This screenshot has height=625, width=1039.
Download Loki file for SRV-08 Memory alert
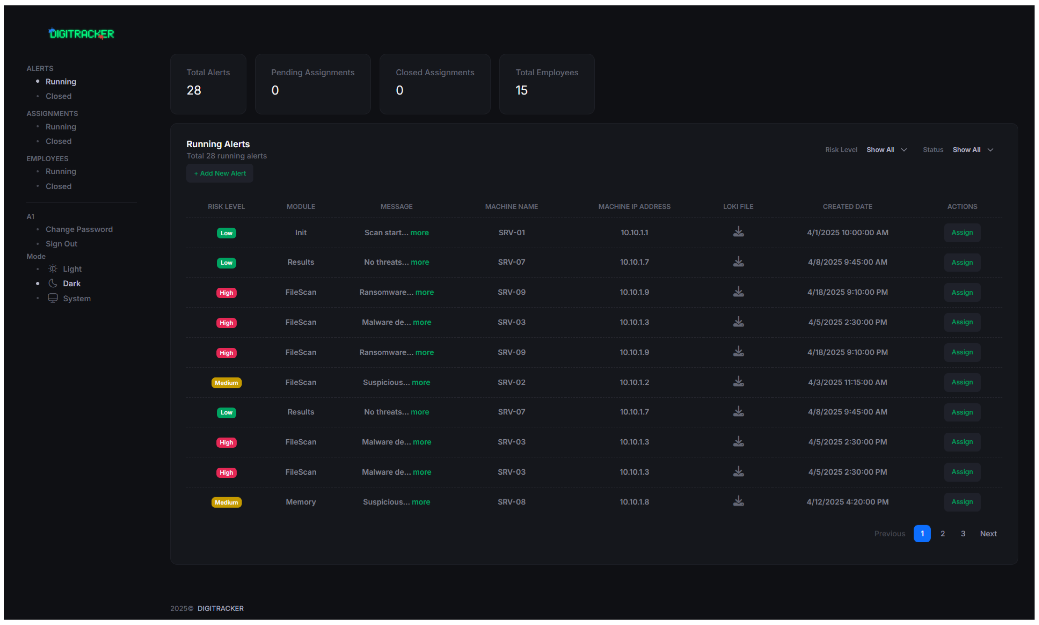point(738,501)
